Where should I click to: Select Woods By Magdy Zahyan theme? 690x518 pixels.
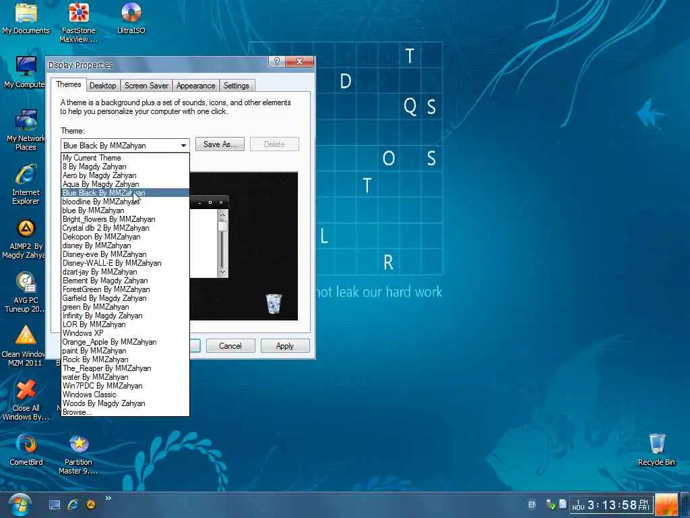pos(125,403)
